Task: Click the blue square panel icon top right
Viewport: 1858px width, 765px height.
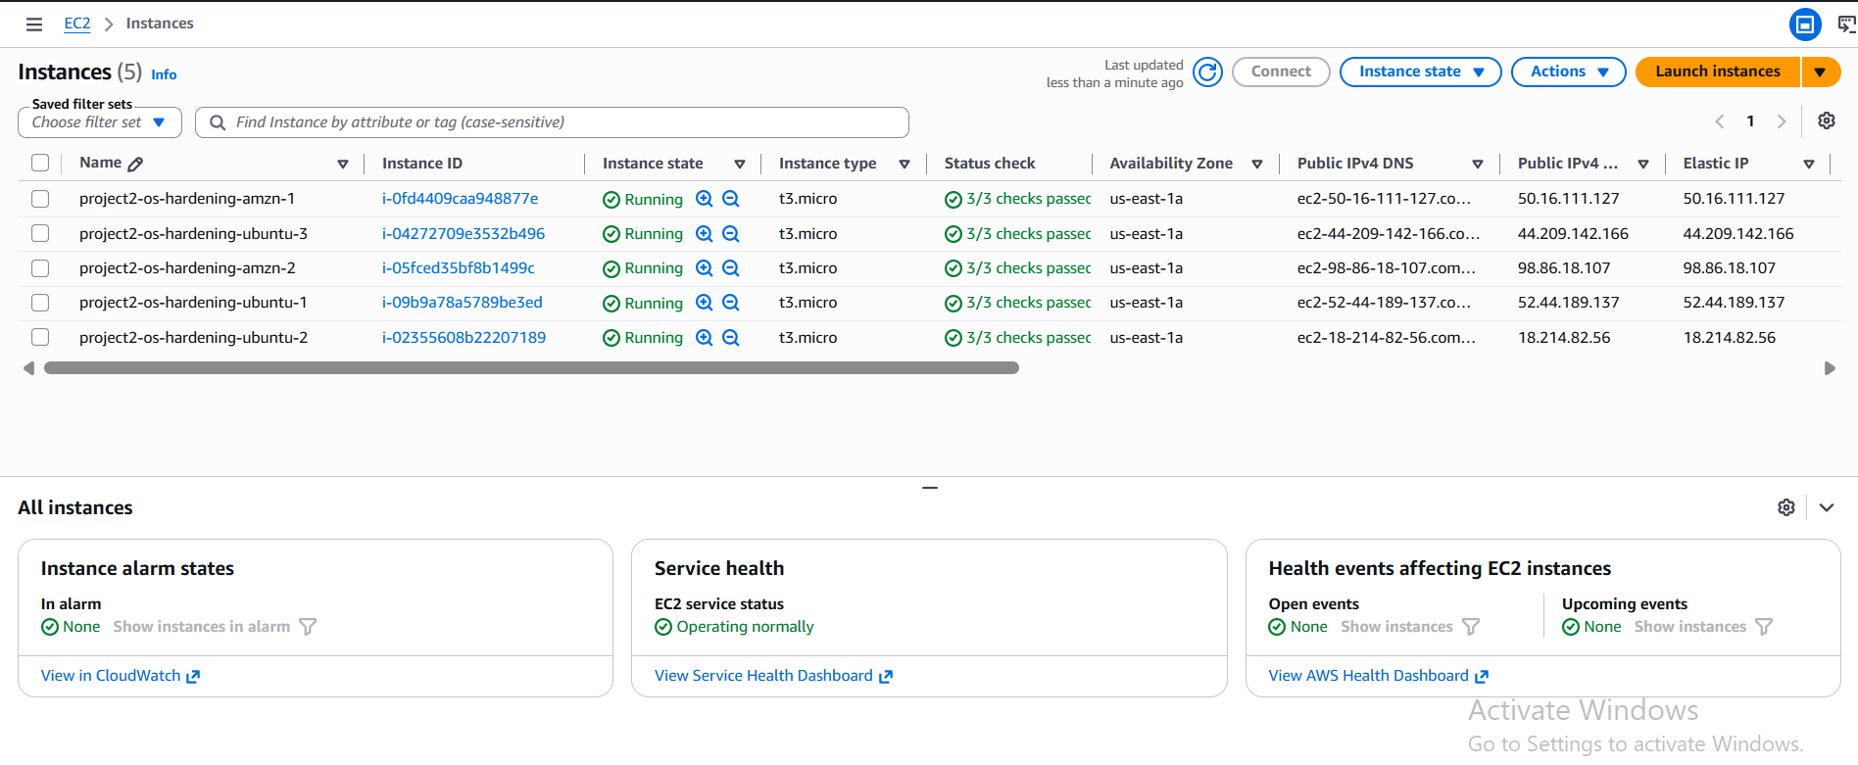Action: pyautogui.click(x=1805, y=24)
